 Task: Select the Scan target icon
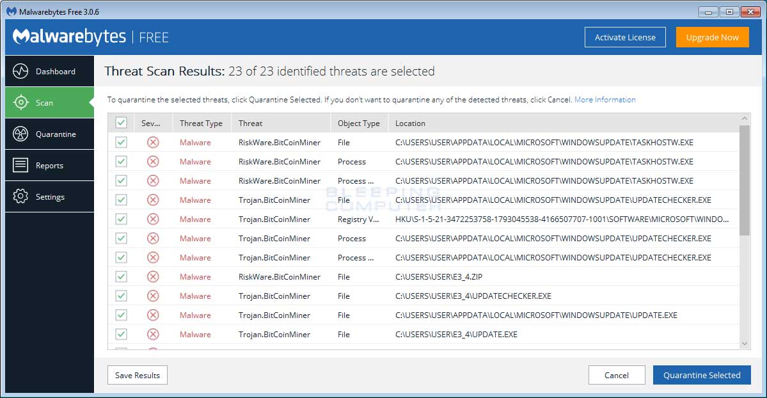(20, 102)
